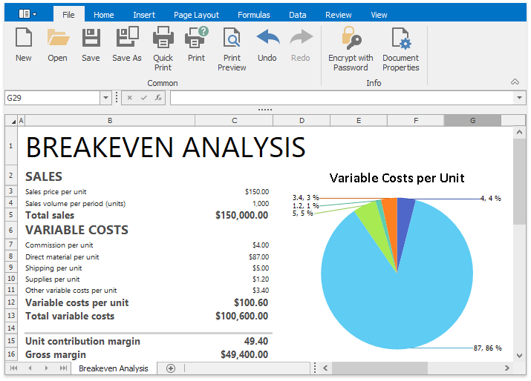Viewport: 531px width, 381px height.
Task: Select the cell showing $87.00
Action: (x=258, y=257)
